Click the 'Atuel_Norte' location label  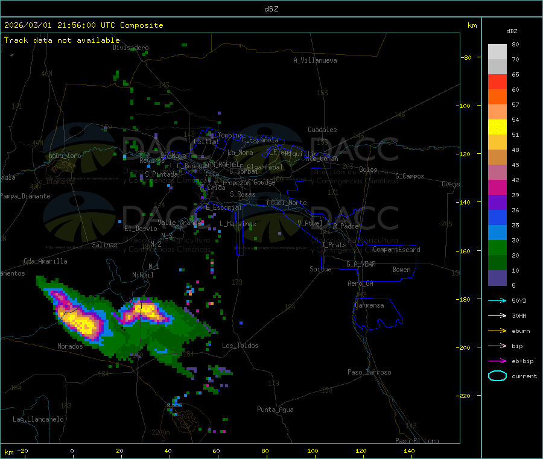point(287,203)
